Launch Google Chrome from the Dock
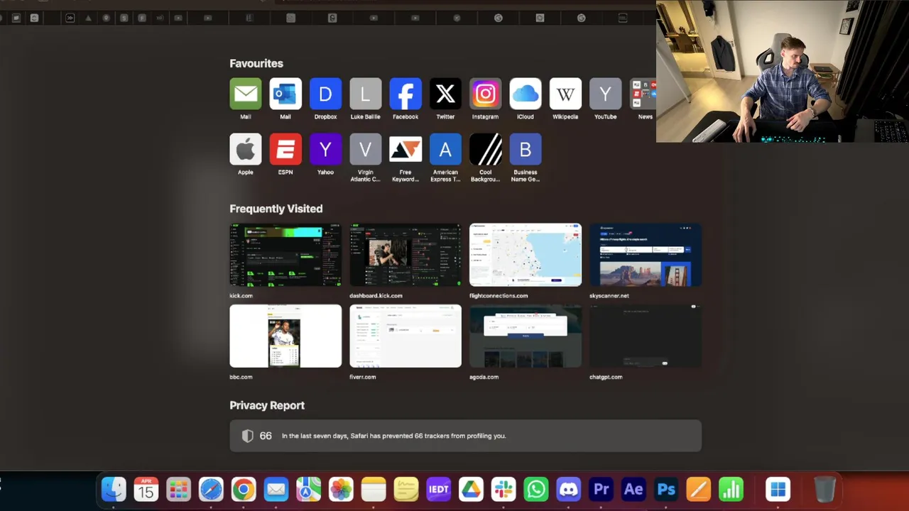Screen dimensions: 909x511 click(244, 489)
